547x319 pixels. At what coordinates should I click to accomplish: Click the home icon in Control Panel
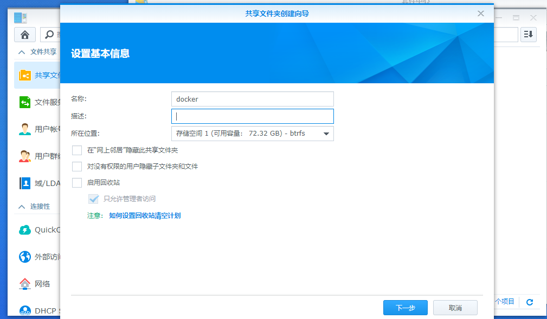tap(26, 34)
